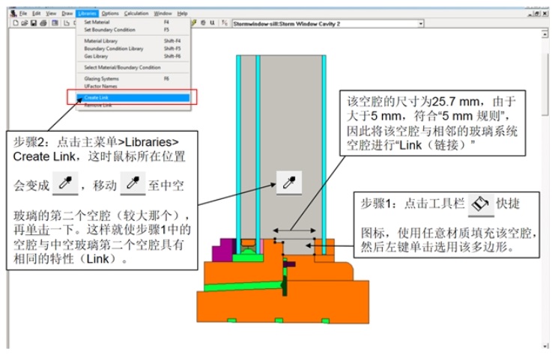Click the application icon left of File menu
Viewport: 558px width, 357px height.
click(x=13, y=13)
